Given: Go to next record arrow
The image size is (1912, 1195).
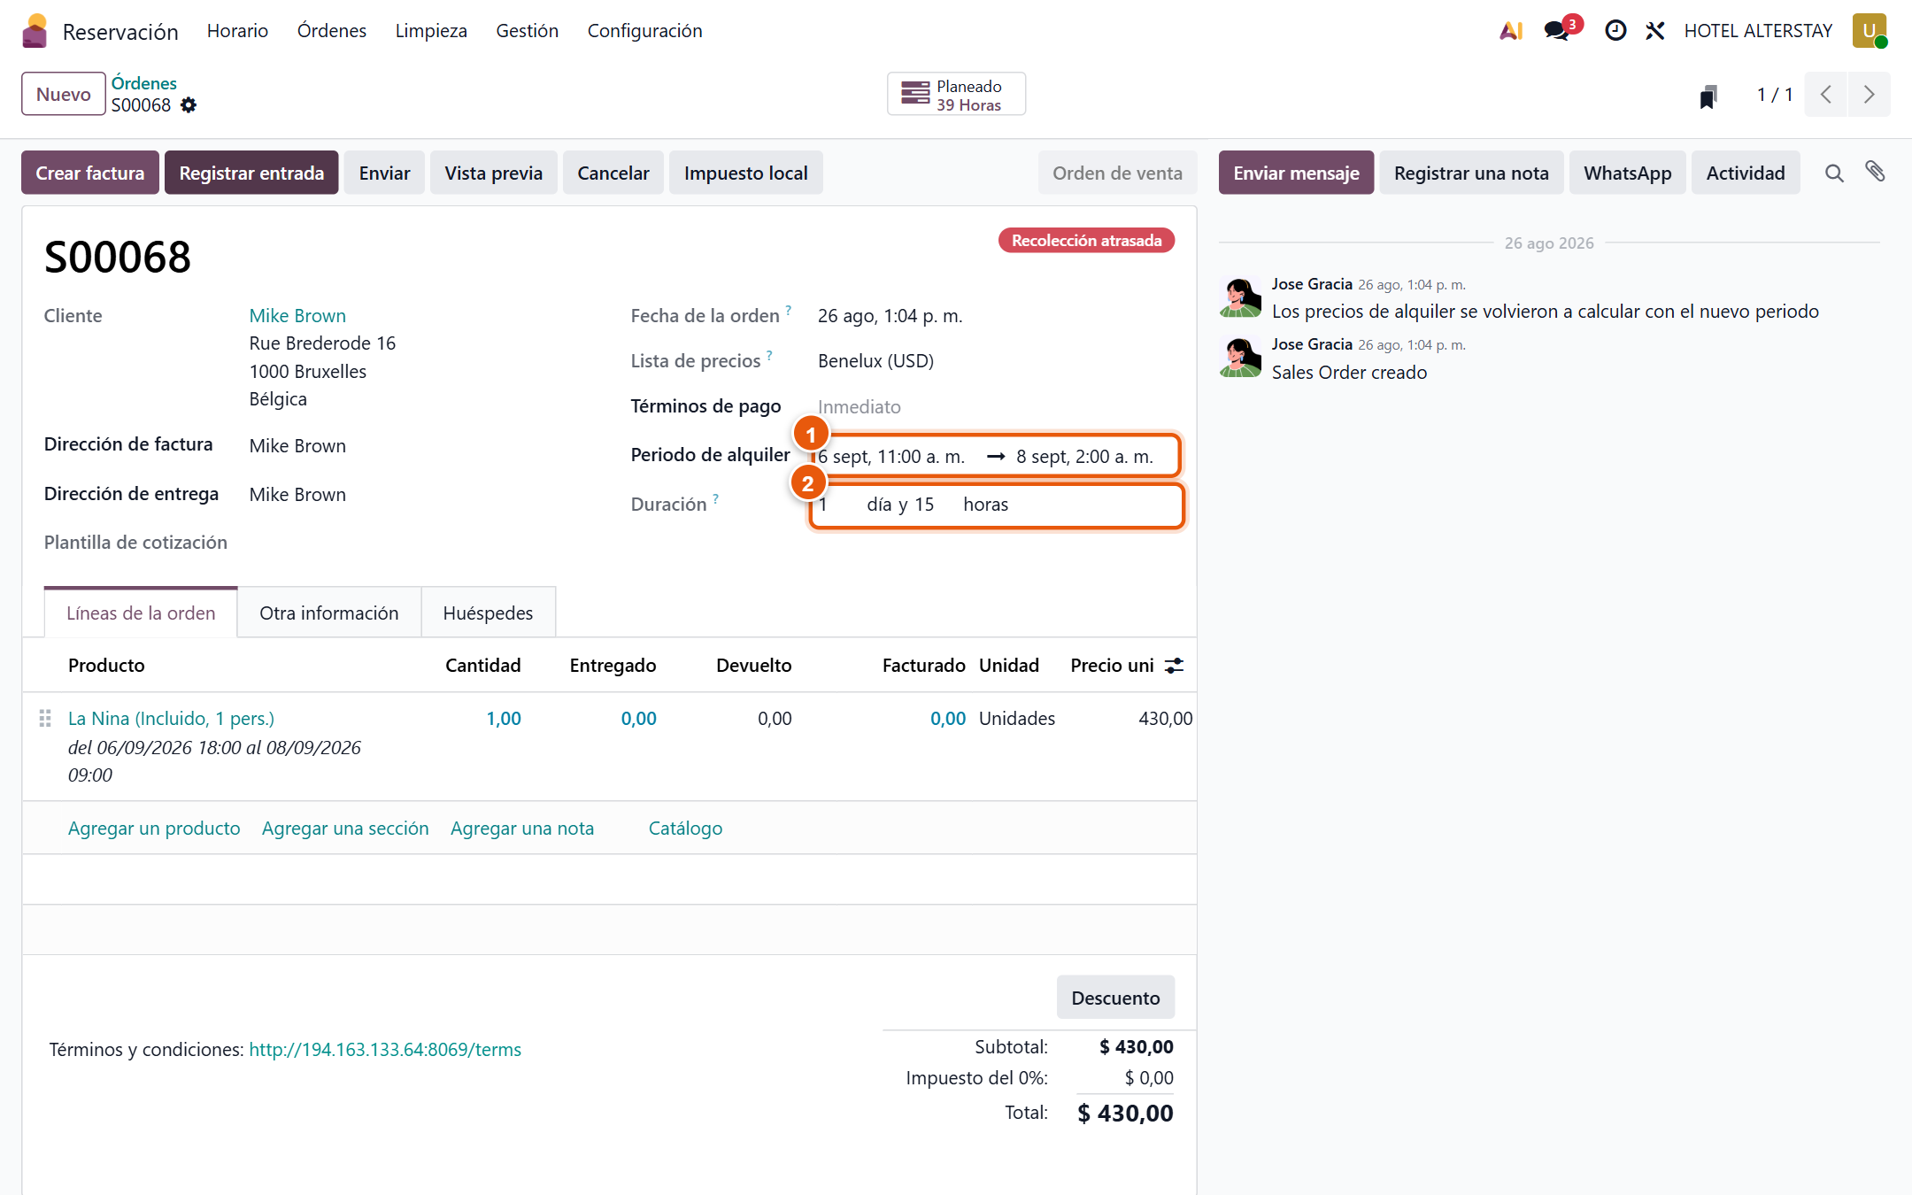Looking at the screenshot, I should 1869,95.
